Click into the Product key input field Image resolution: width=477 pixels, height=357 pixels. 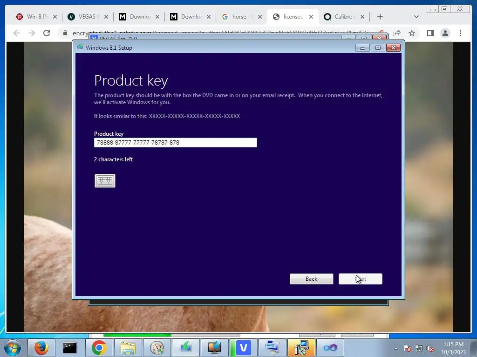tap(176, 143)
